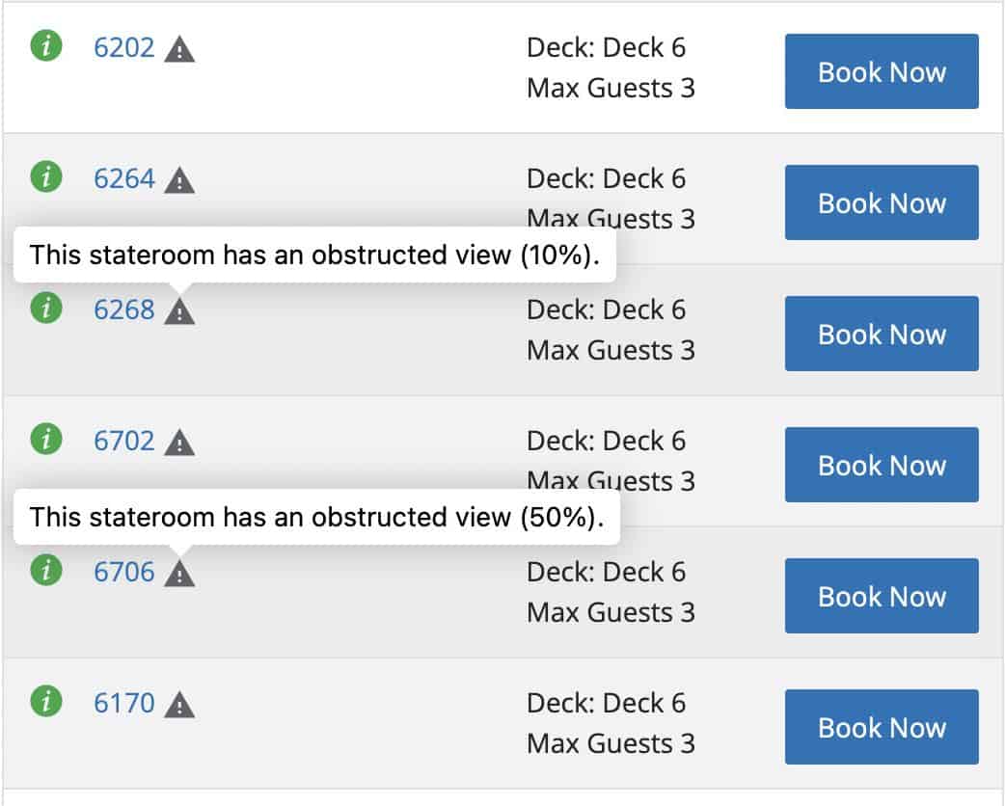
Task: Open stateroom 6170 link
Action: [x=123, y=703]
